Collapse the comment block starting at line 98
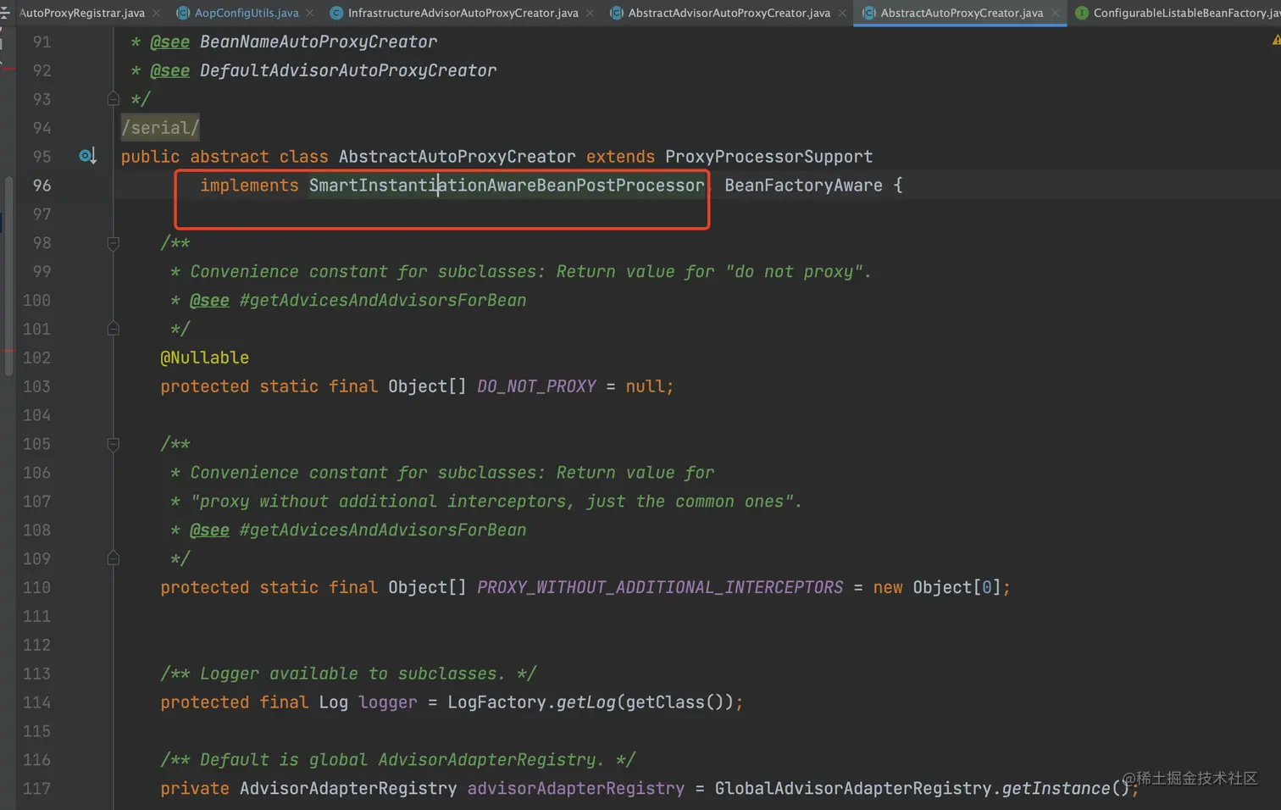Screen dimensions: 1281x810 (114, 243)
